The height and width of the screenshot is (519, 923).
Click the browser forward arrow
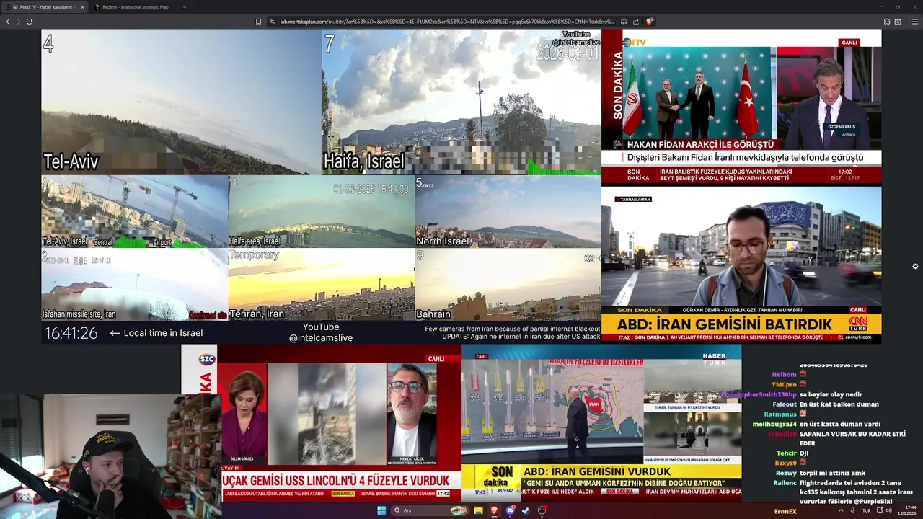18,22
